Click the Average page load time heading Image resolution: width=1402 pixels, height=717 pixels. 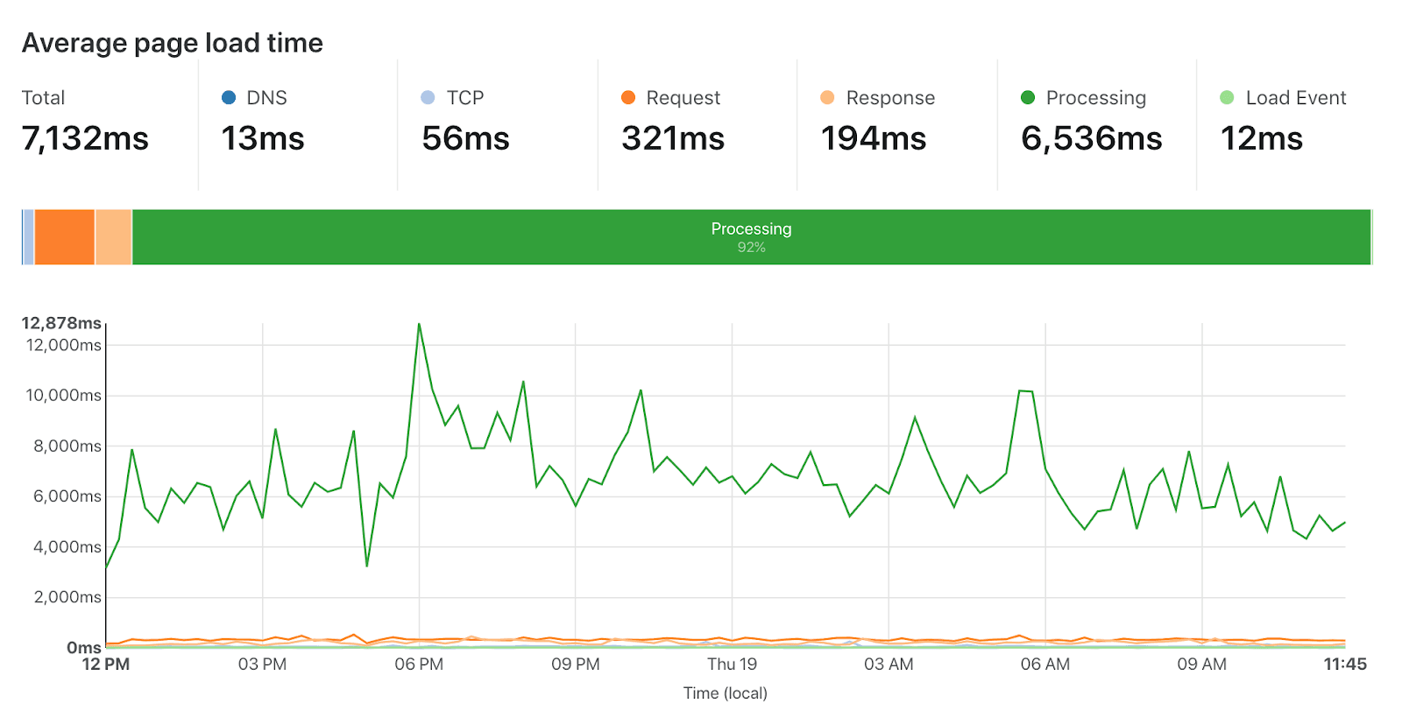[173, 43]
